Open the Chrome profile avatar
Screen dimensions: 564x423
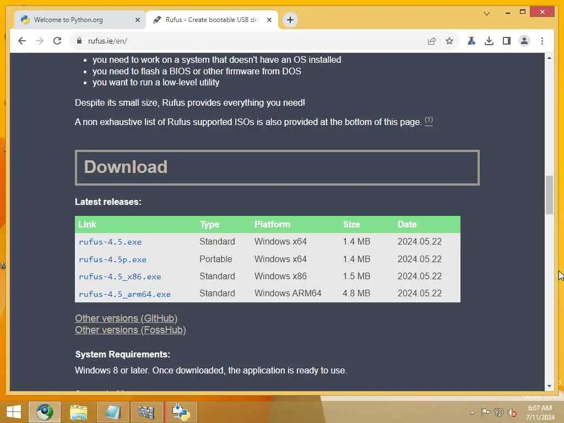pos(524,41)
